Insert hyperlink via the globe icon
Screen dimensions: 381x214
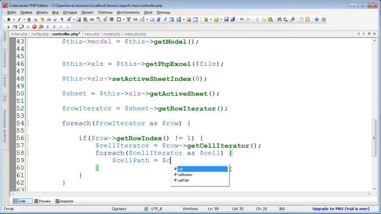point(85,20)
